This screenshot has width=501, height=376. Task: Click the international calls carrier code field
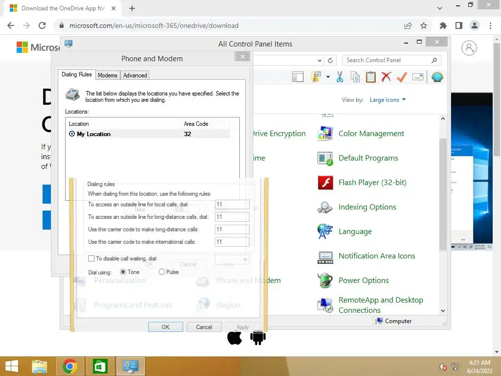232,242
